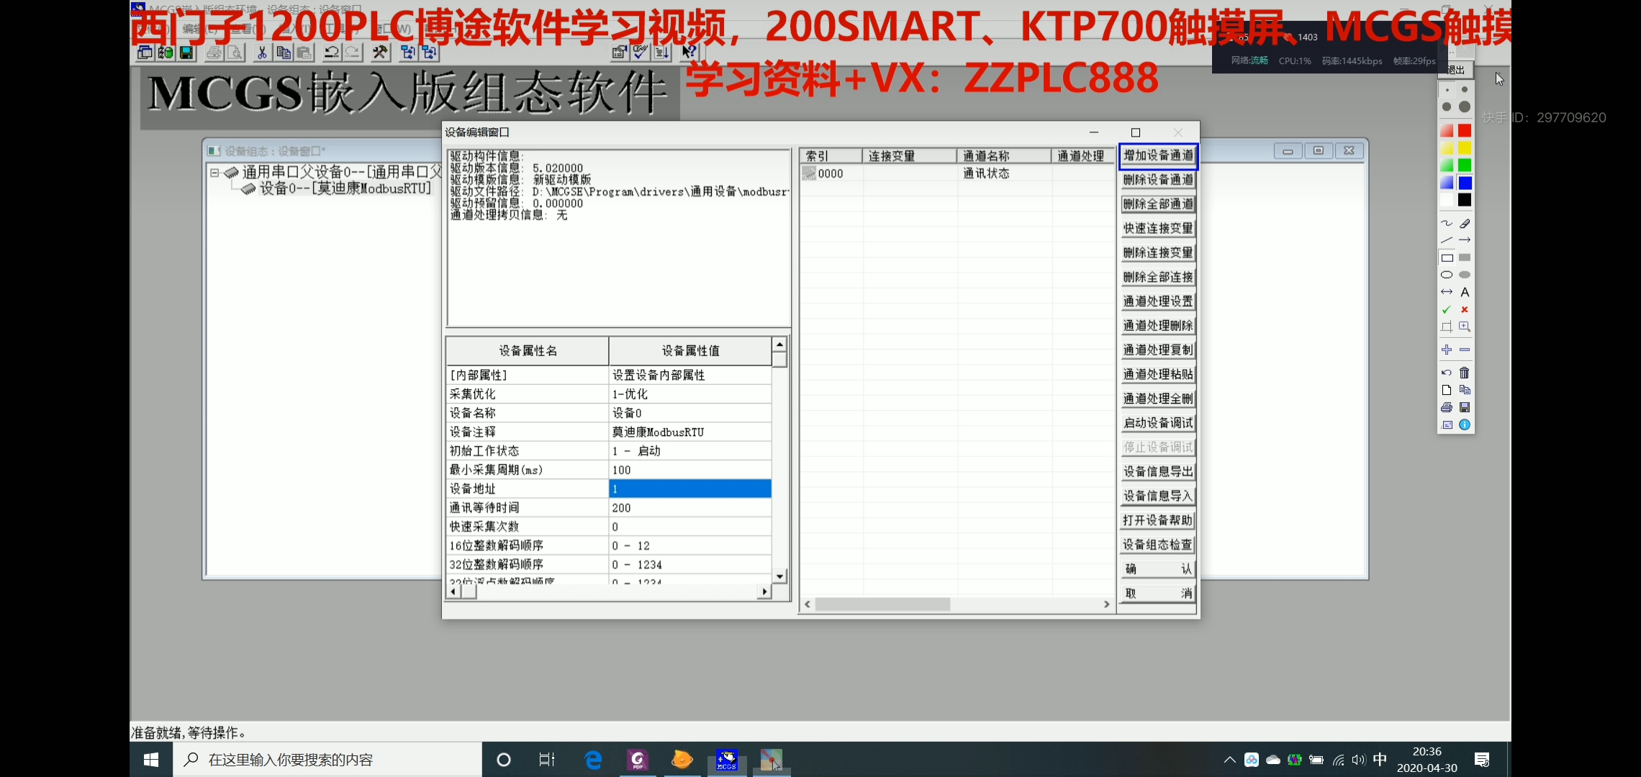Image resolution: width=1641 pixels, height=777 pixels.
Task: Pick the solid red color swatch
Action: (1465, 131)
